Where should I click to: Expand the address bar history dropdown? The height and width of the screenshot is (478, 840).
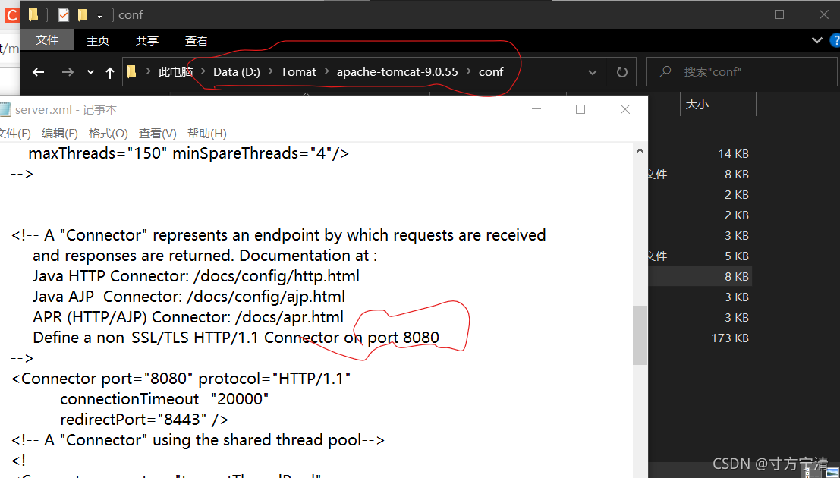coord(593,72)
